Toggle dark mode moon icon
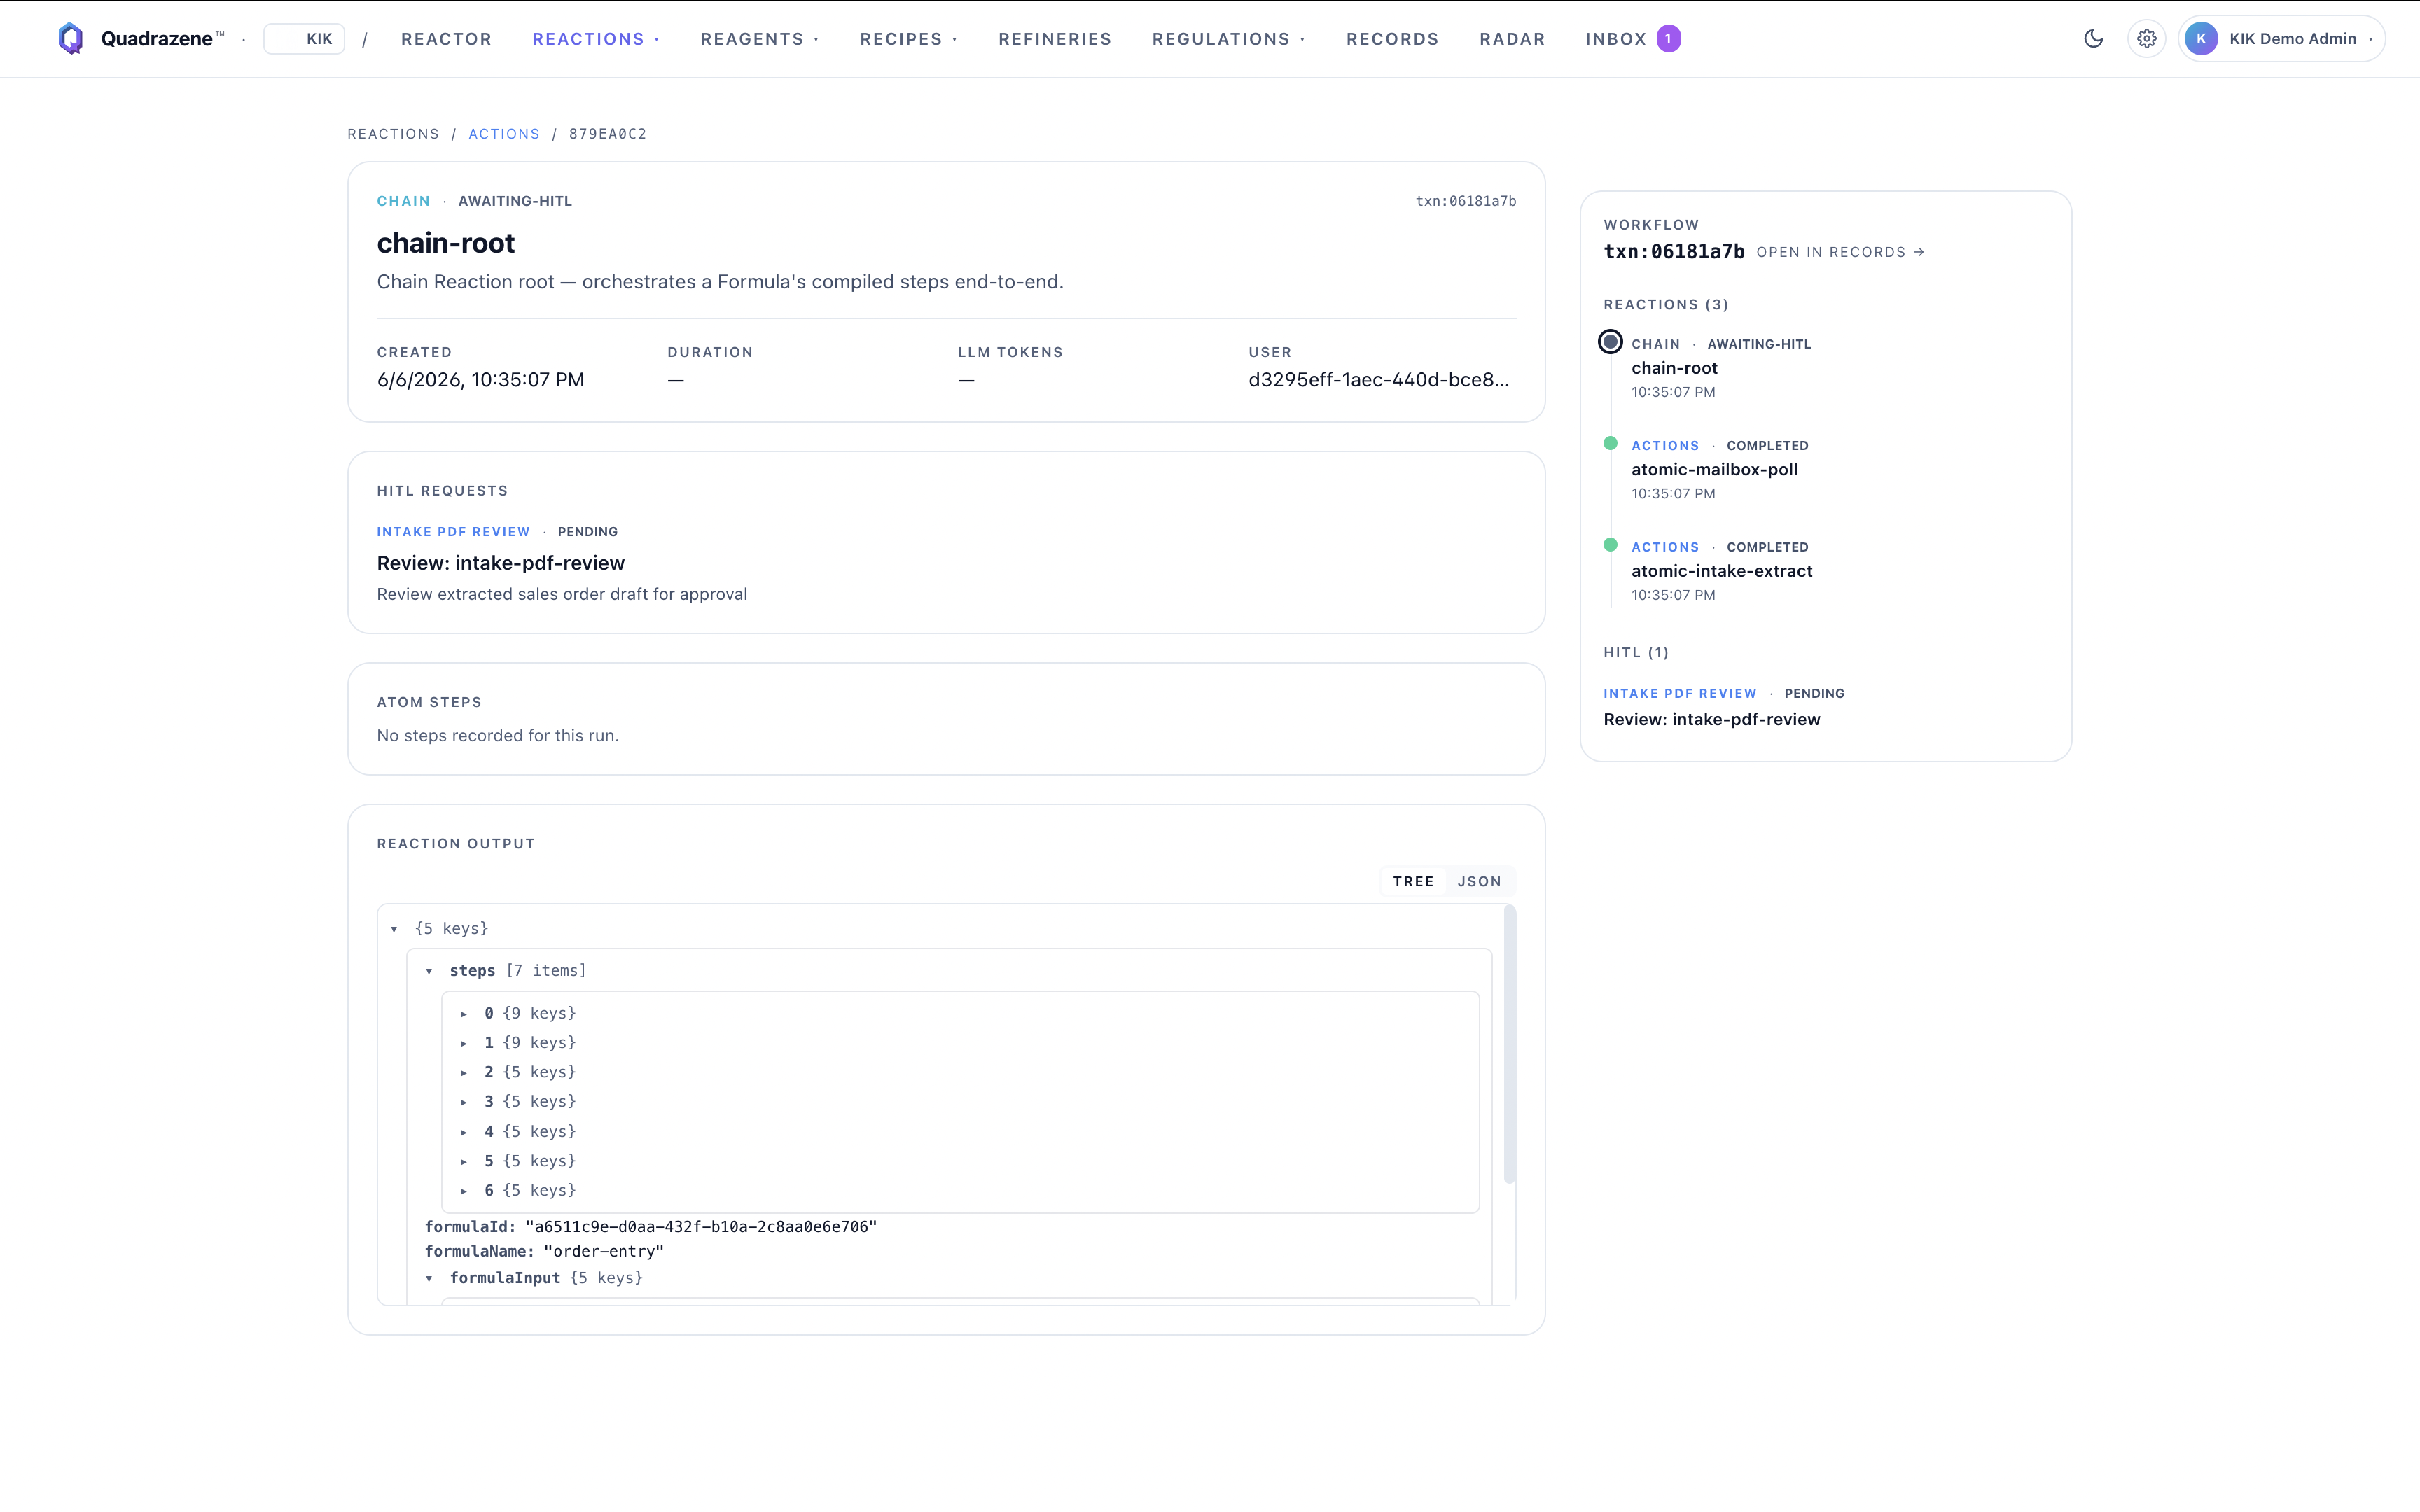 point(2093,39)
